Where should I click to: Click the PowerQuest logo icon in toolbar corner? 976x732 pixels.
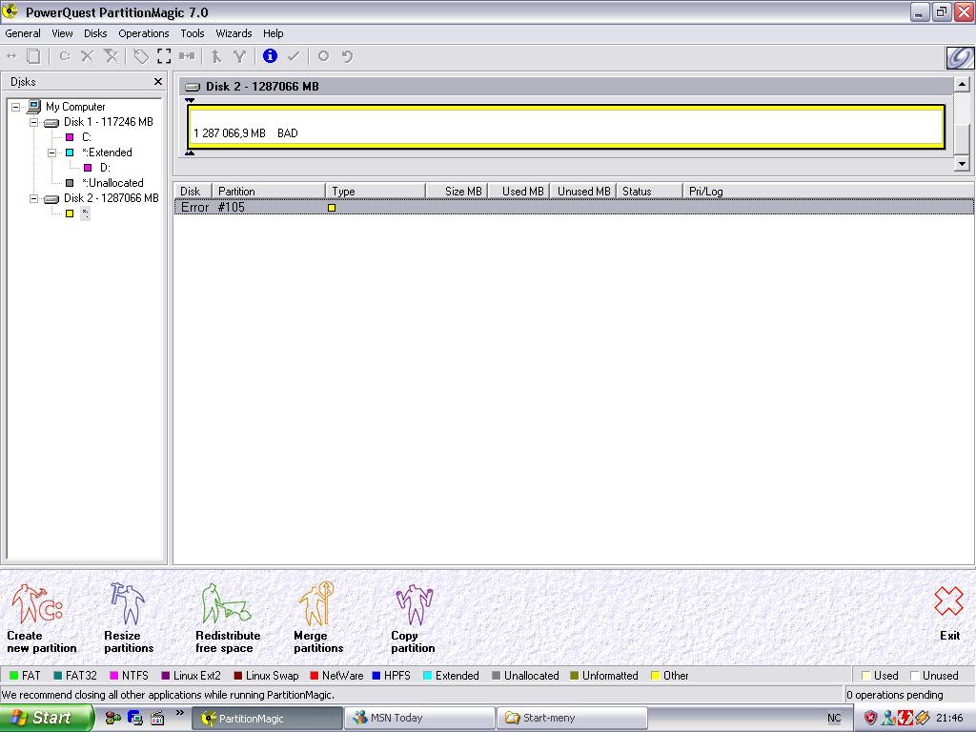(x=959, y=57)
